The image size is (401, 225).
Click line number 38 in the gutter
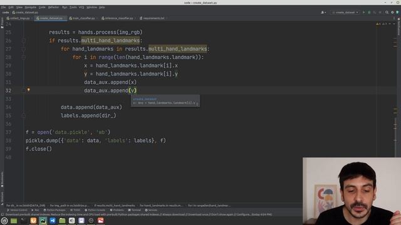pyautogui.click(x=8, y=141)
